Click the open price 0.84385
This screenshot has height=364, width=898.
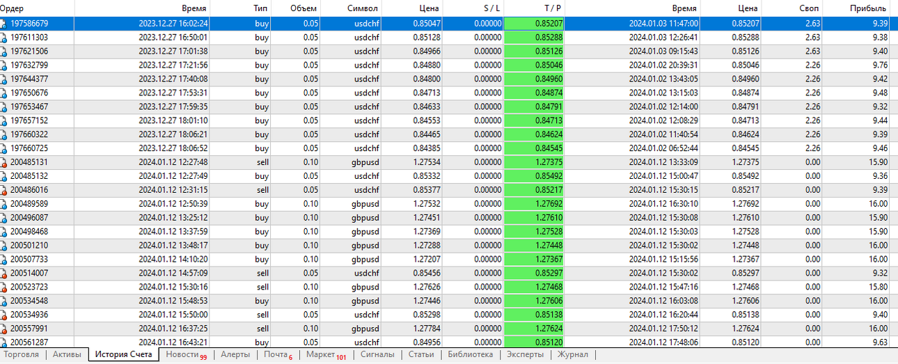click(x=426, y=148)
